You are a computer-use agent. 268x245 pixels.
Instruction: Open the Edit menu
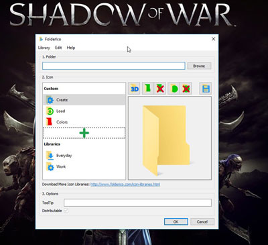pyautogui.click(x=58, y=48)
